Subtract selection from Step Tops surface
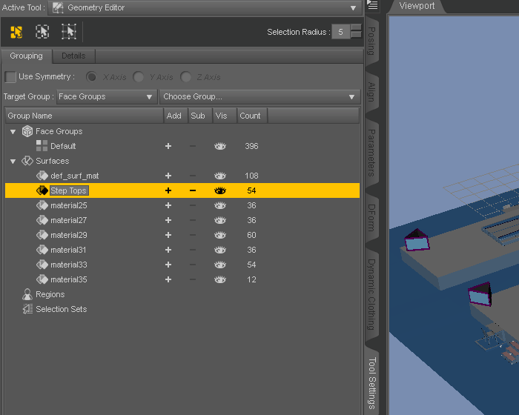This screenshot has width=519, height=415. tap(193, 190)
